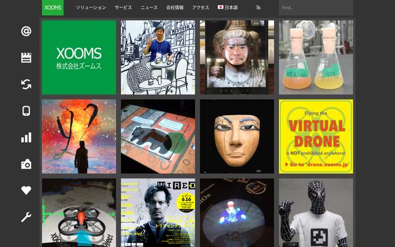Viewport: 395px width, 247px height.
Task: Open the 会社情報 menu
Action: coord(175,7)
